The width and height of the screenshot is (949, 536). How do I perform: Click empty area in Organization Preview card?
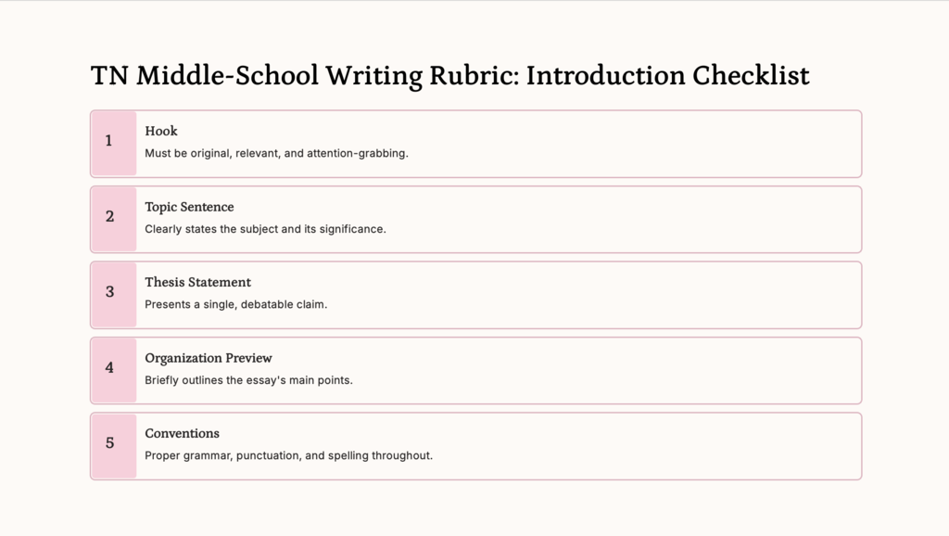pyautogui.click(x=649, y=370)
